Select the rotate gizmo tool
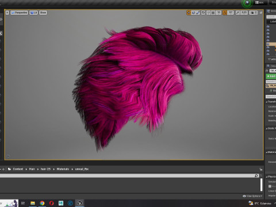 [x=193, y=13]
